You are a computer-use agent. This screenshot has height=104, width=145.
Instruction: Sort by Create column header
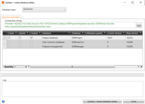tap(11, 33)
